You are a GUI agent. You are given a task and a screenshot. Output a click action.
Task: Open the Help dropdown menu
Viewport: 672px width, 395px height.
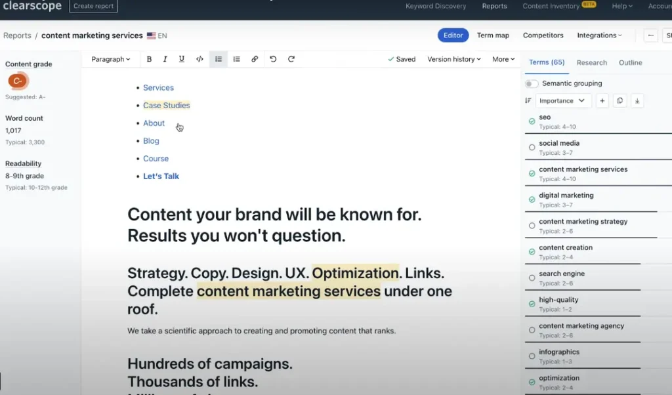coord(622,6)
